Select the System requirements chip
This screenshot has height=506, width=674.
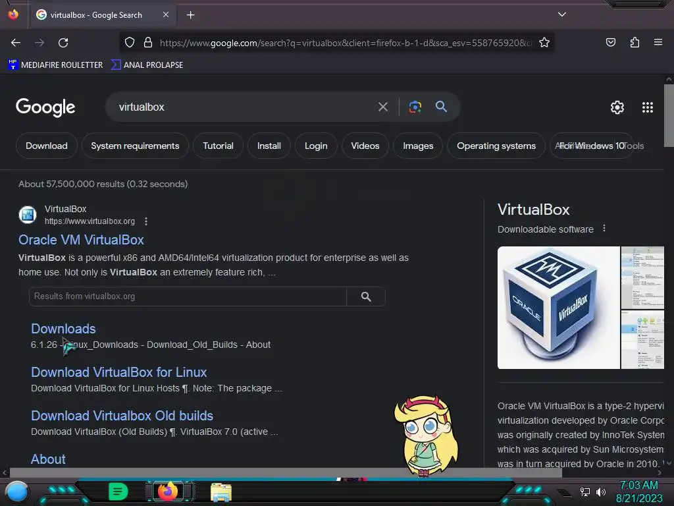coord(135,146)
